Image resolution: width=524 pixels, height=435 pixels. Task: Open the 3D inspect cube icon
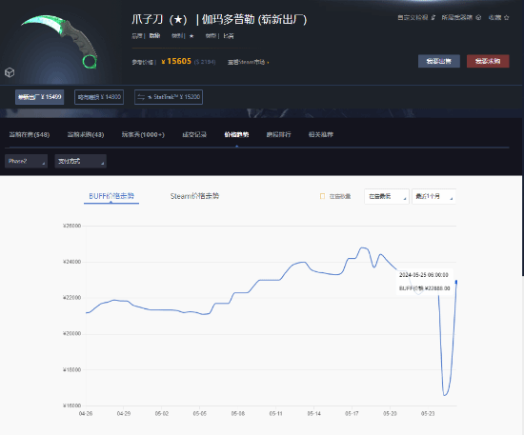pos(10,72)
